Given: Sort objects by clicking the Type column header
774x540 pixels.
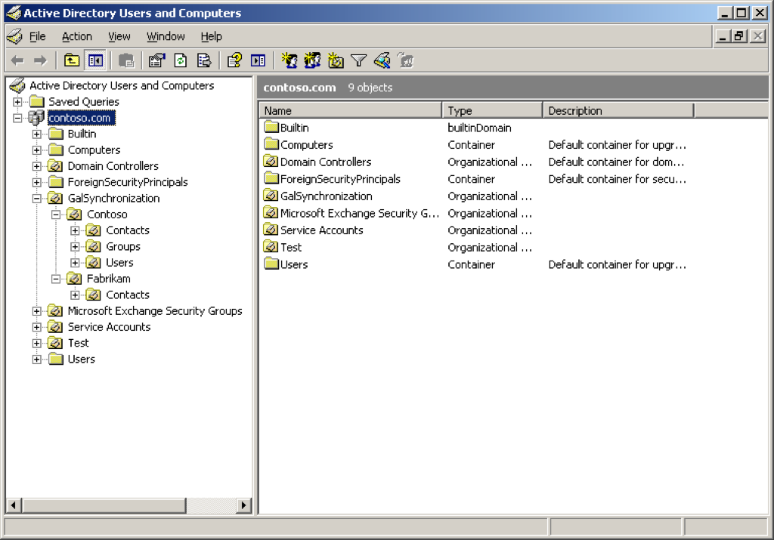Looking at the screenshot, I should coord(491,110).
